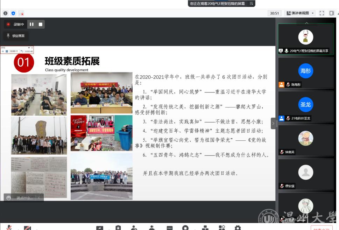The width and height of the screenshot is (339, 230).
Task: Toggle the participant sidebar panel icon
Action: [332, 13]
